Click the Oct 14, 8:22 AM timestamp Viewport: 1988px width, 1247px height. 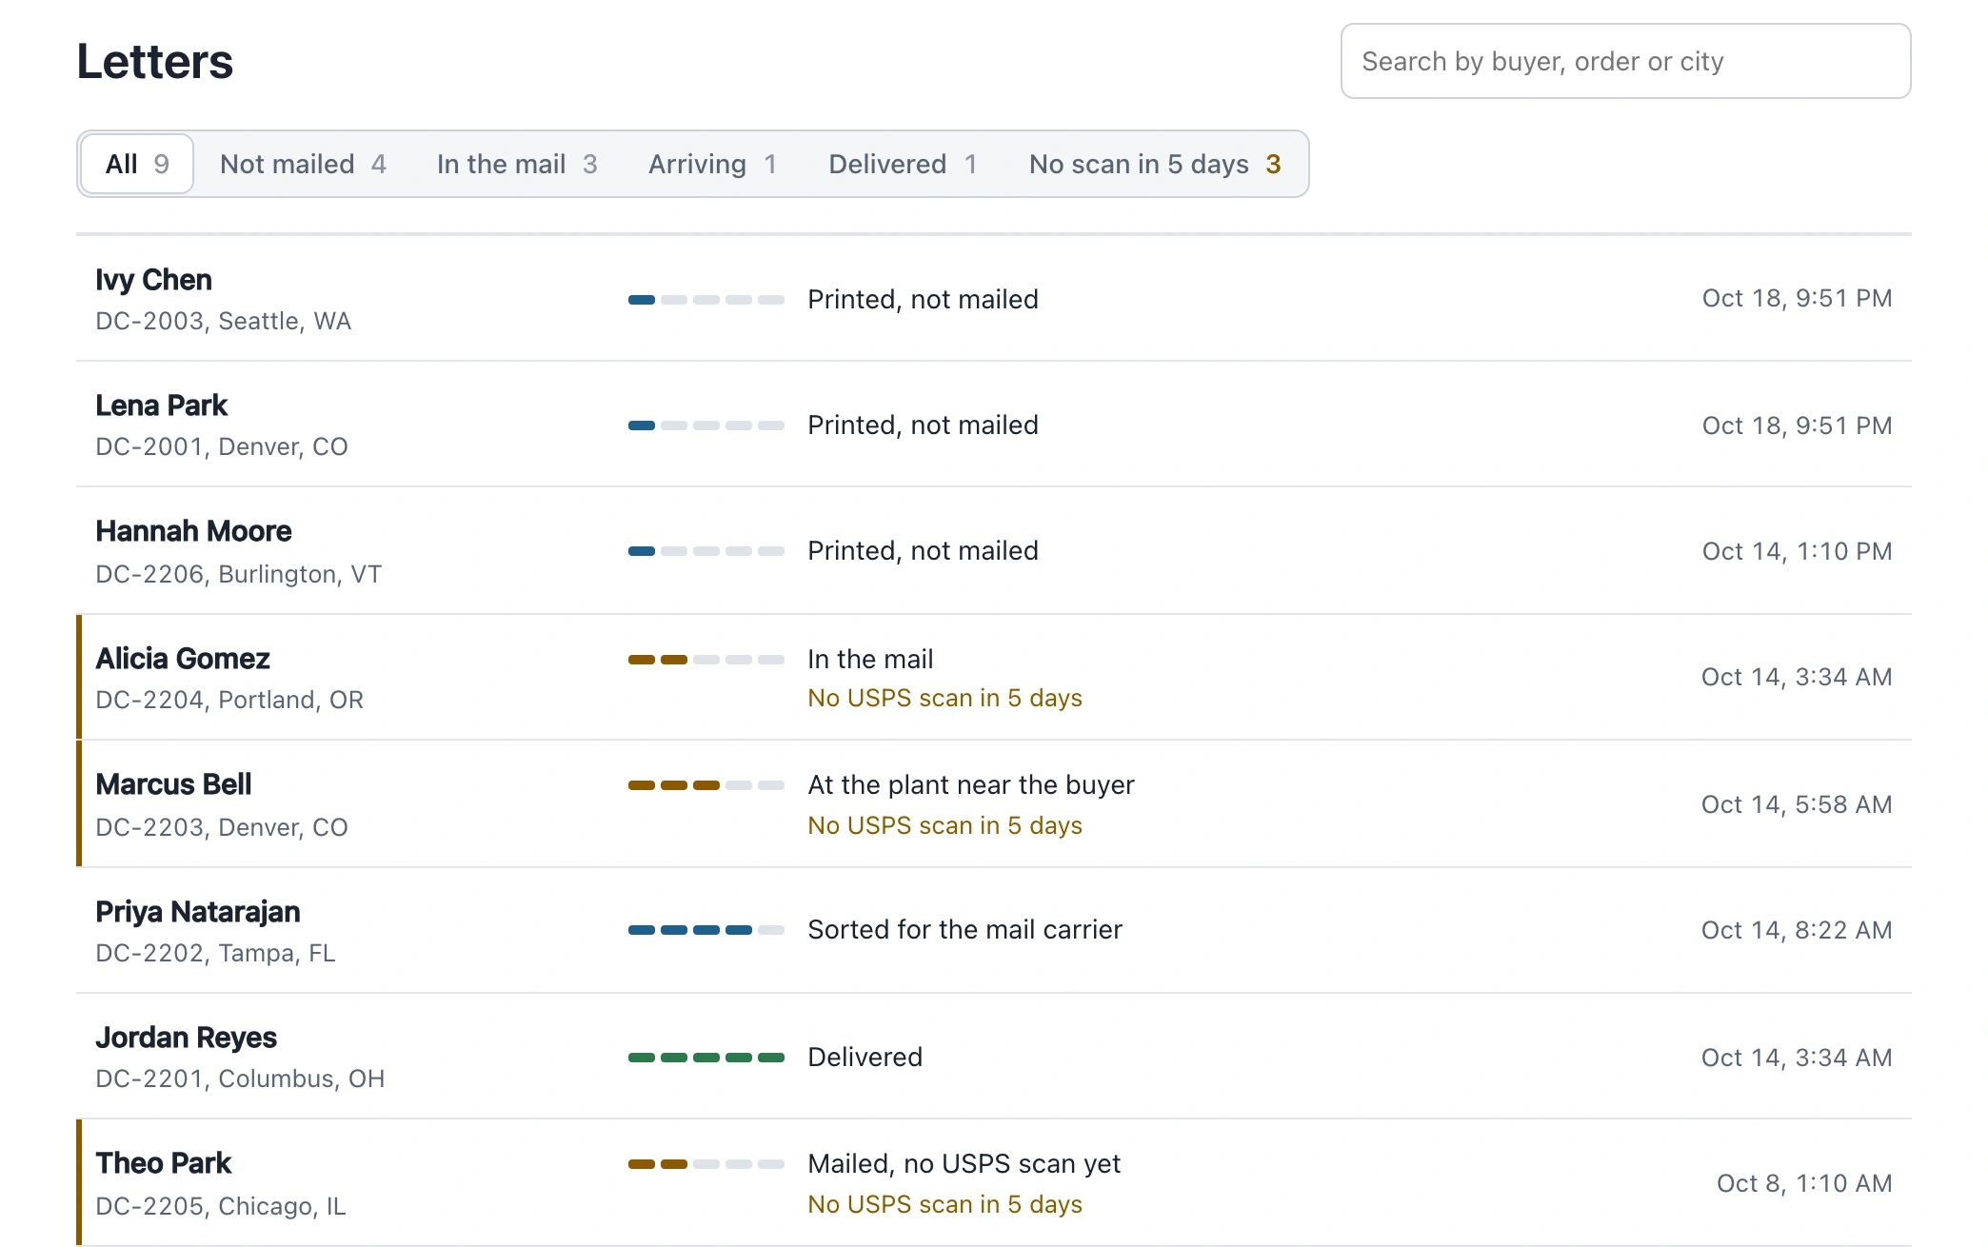point(1797,930)
